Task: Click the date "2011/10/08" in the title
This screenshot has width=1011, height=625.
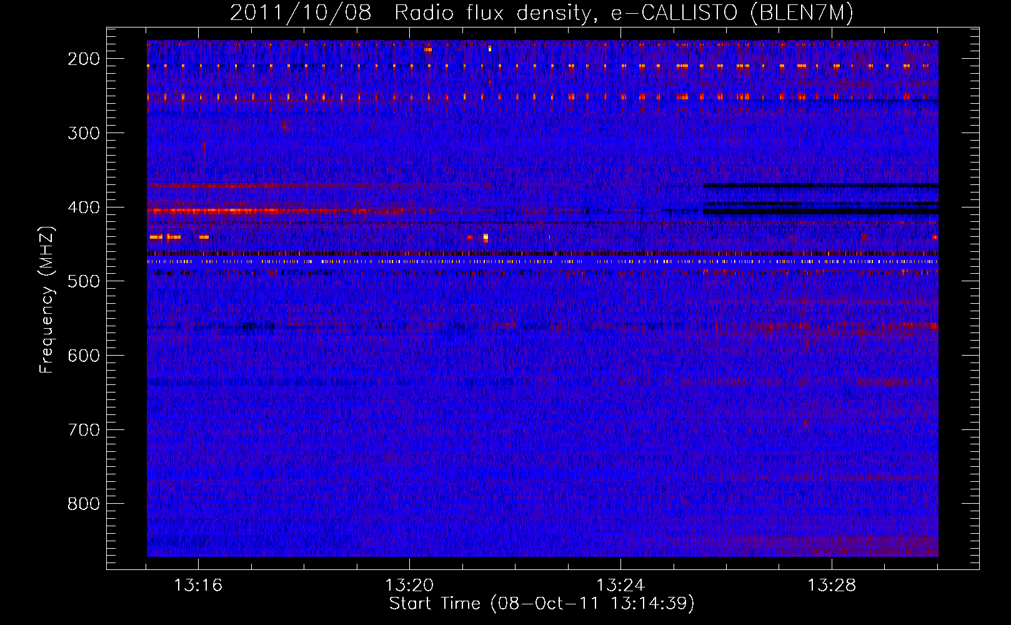Action: tap(301, 13)
